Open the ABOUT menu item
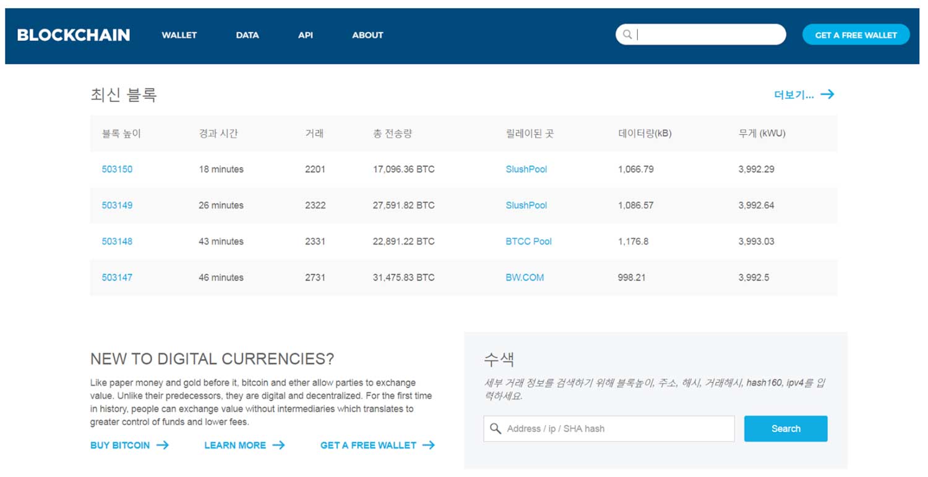928x477 pixels. [367, 35]
